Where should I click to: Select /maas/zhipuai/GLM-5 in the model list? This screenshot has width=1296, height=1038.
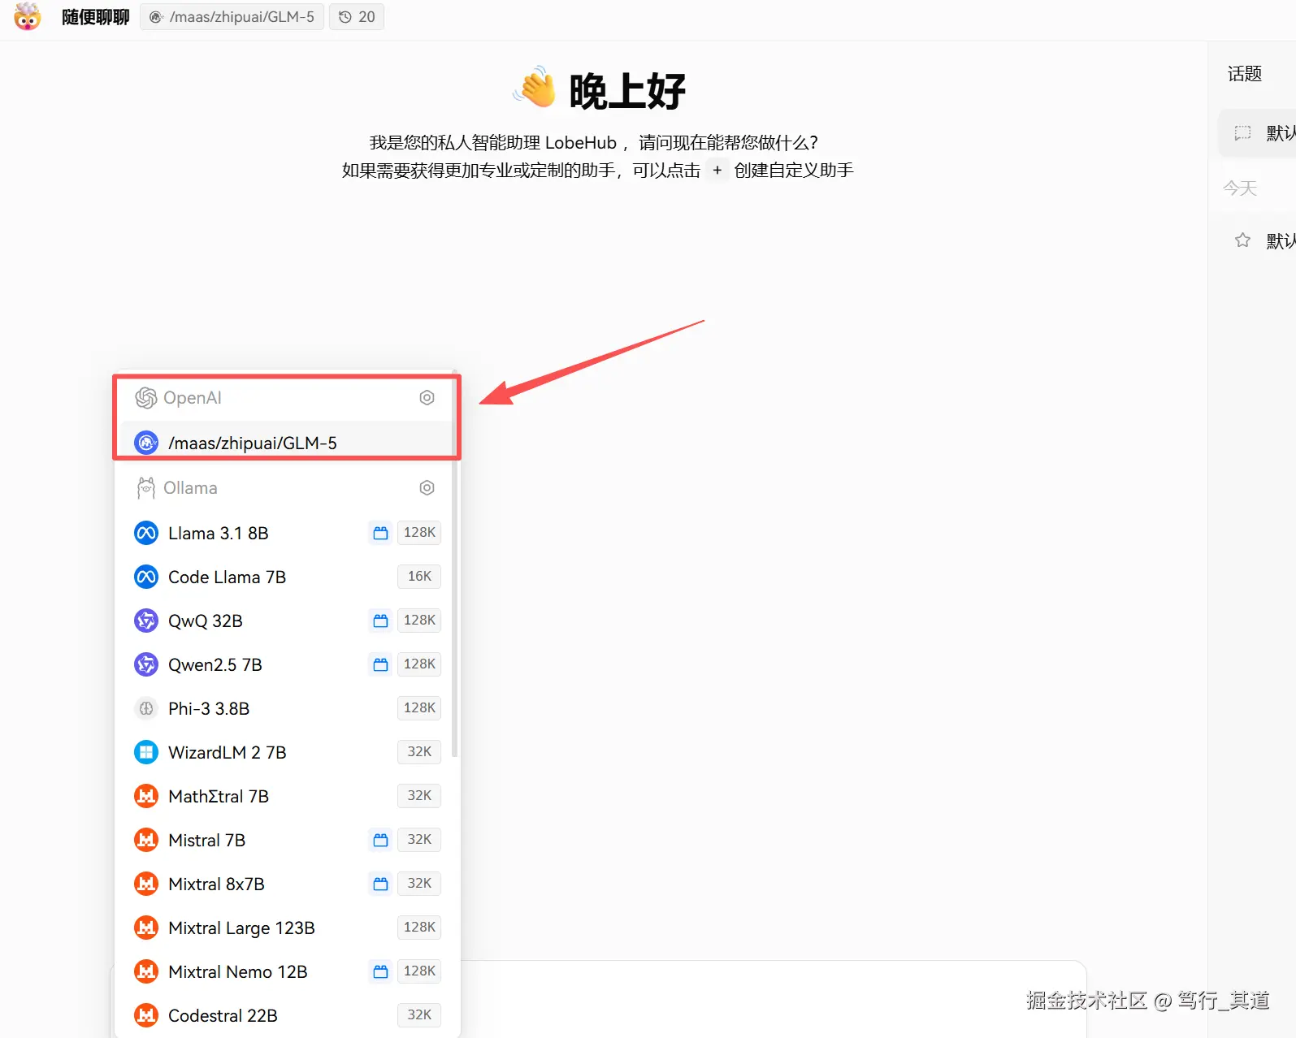coord(287,443)
